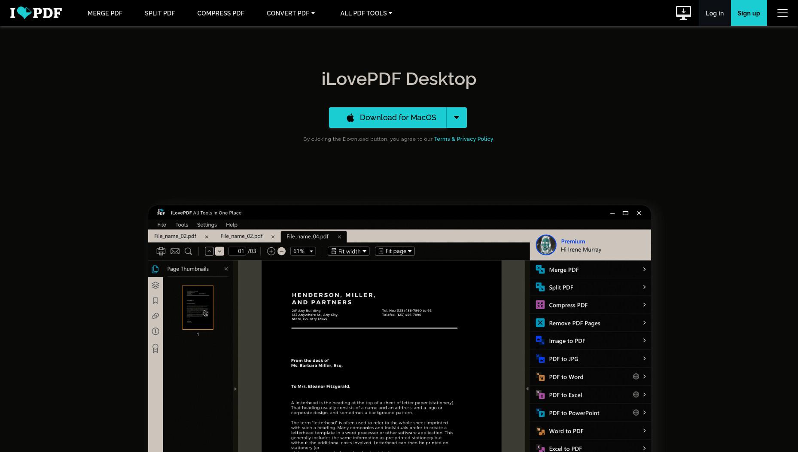Click the Split PDF tool icon

[540, 287]
